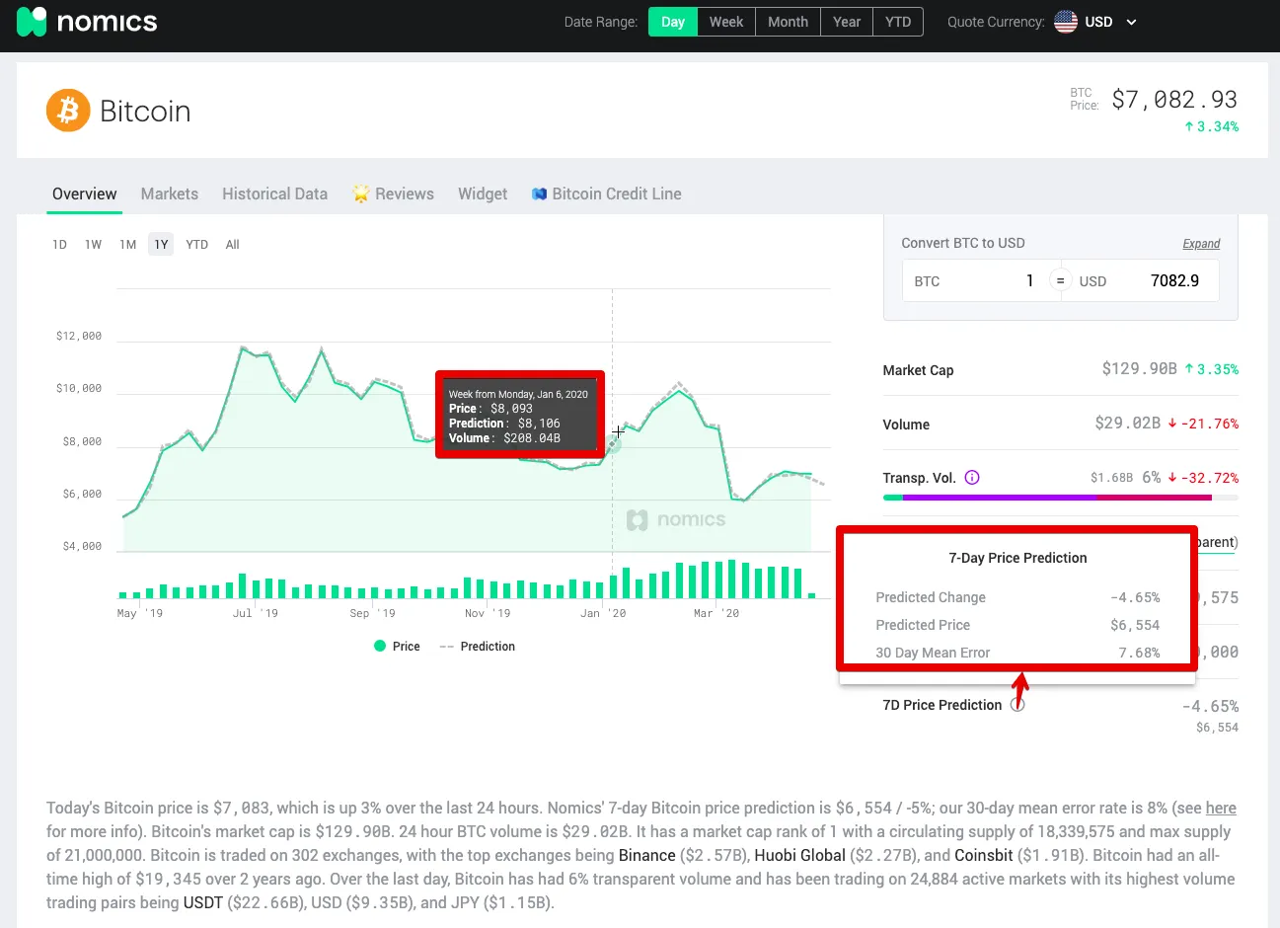Click the equals icon in converter
Screen dimensions: 1280x928
pos(1060,281)
